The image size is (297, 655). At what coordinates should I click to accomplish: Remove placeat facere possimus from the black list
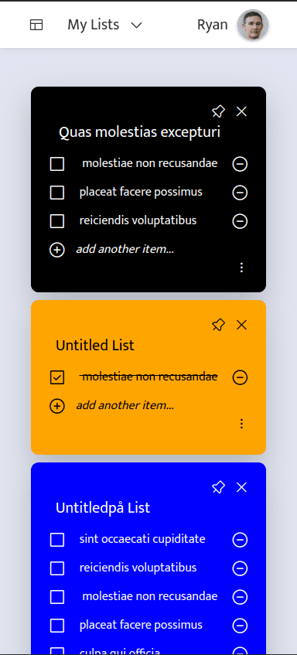(240, 193)
